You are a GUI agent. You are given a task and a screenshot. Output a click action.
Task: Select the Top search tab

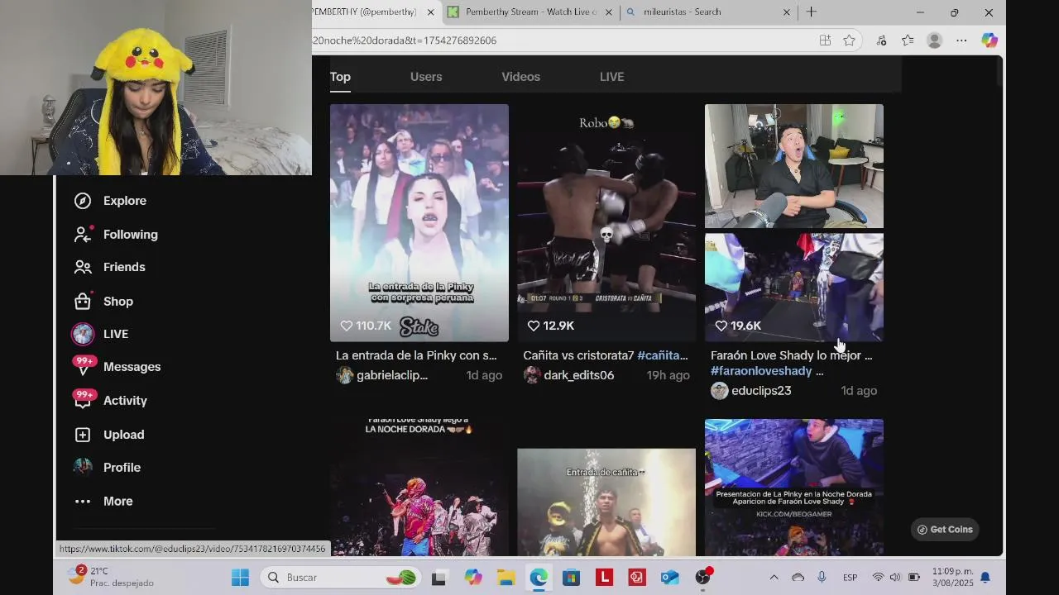point(340,77)
